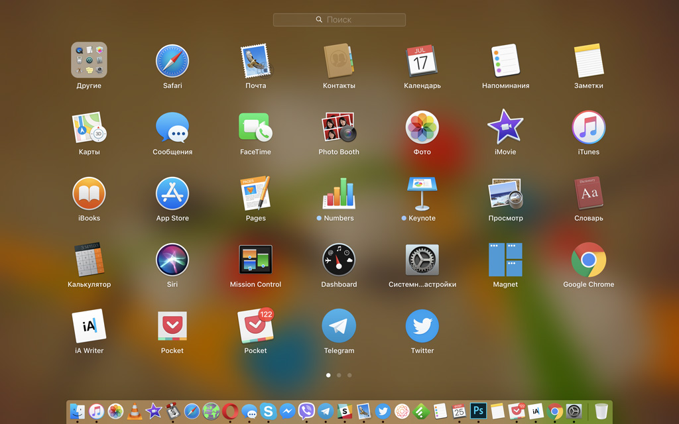Launch Opera from the Dock
The height and width of the screenshot is (424, 679).
coord(230,411)
